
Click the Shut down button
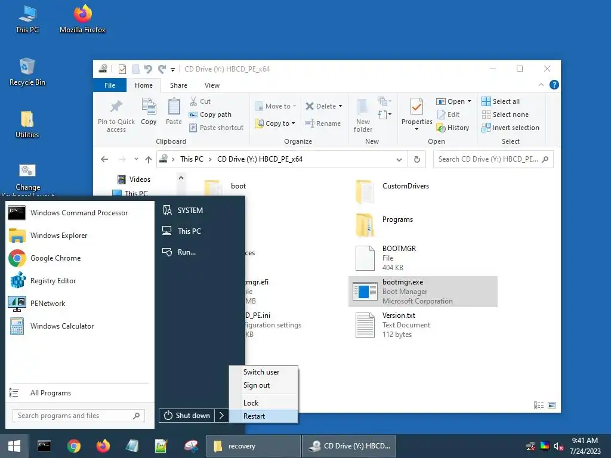pos(187,416)
